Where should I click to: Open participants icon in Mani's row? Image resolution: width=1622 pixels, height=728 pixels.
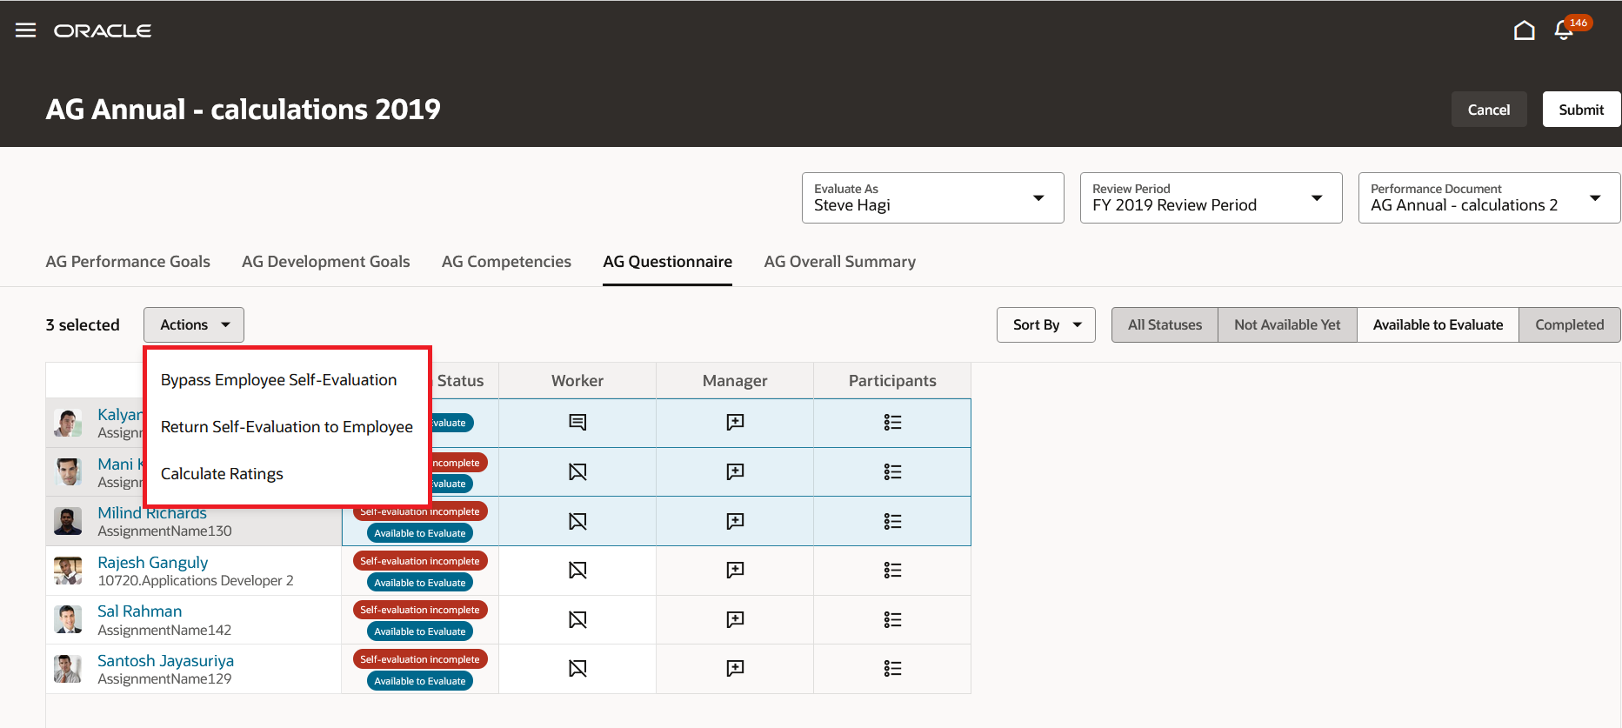point(892,471)
